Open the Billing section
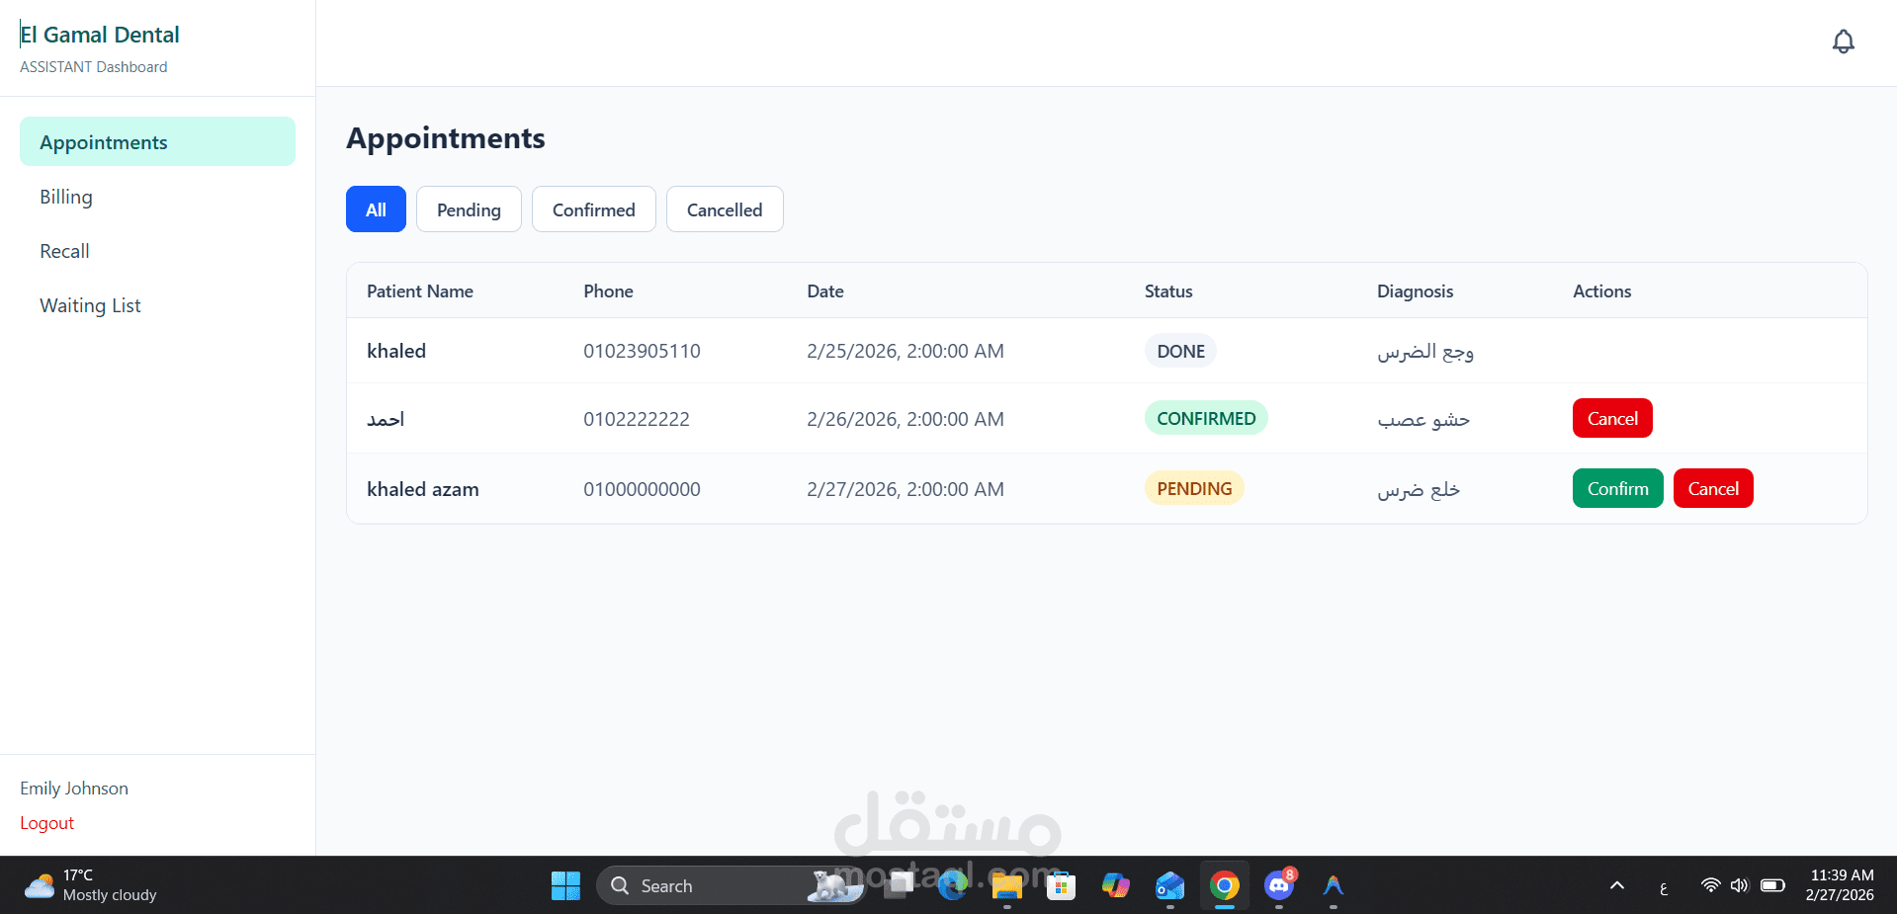1897x914 pixels. (66, 197)
